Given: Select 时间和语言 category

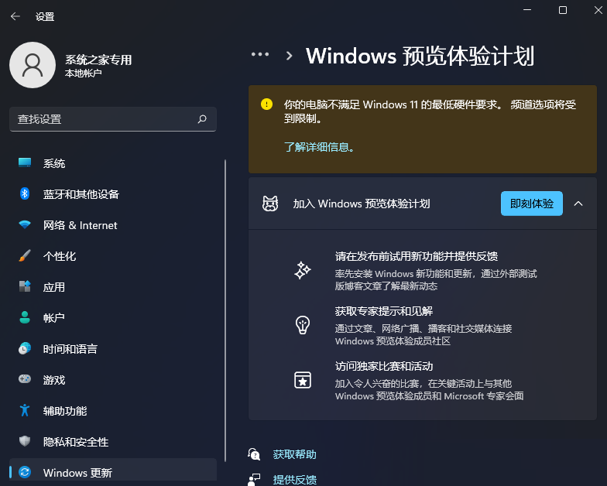Looking at the screenshot, I should [113, 349].
